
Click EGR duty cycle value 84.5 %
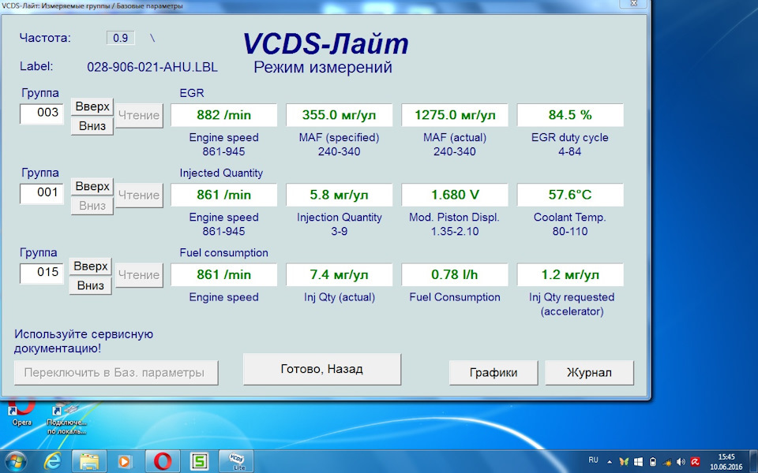point(570,115)
